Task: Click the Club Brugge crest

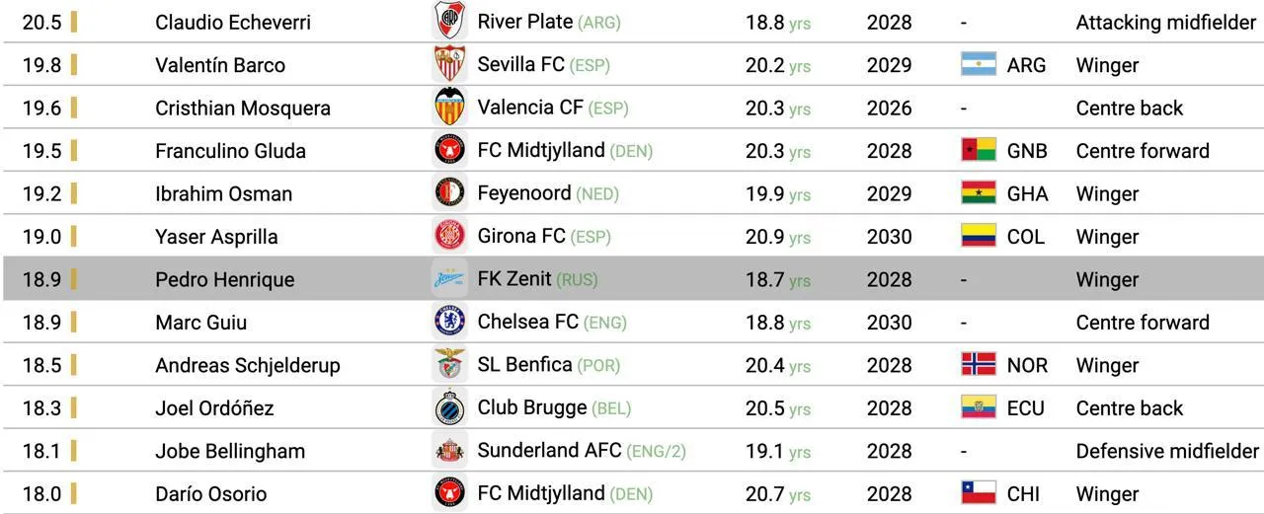Action: point(450,407)
